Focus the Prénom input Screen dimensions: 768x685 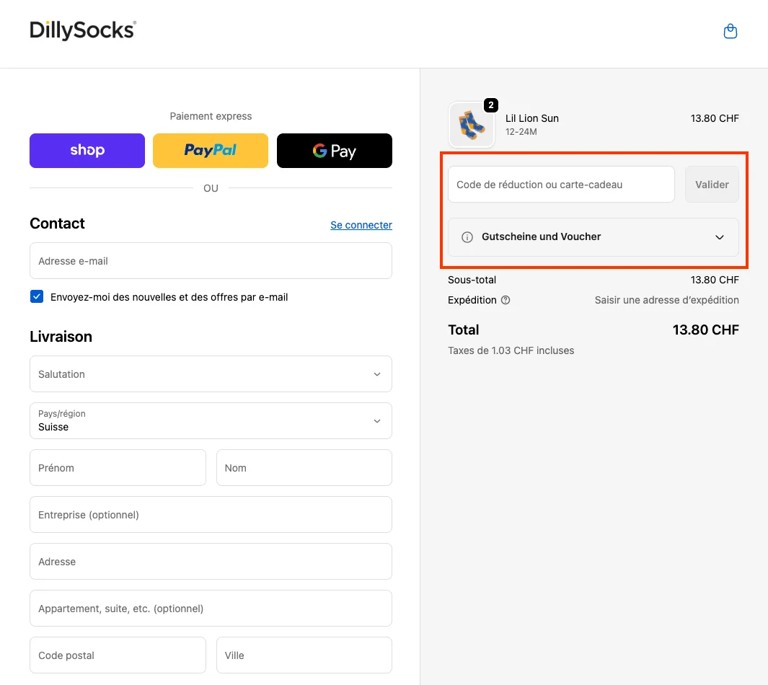tap(118, 467)
